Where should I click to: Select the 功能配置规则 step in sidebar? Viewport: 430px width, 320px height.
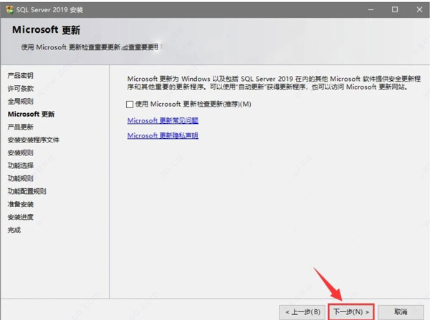click(x=27, y=191)
